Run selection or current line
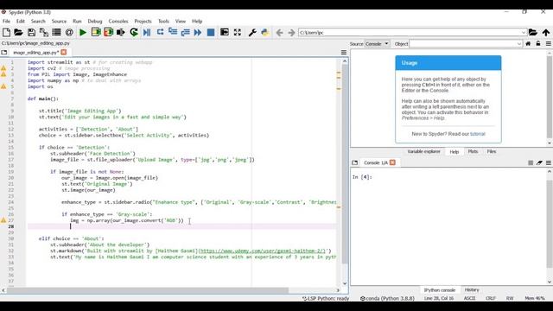 pyautogui.click(x=121, y=33)
